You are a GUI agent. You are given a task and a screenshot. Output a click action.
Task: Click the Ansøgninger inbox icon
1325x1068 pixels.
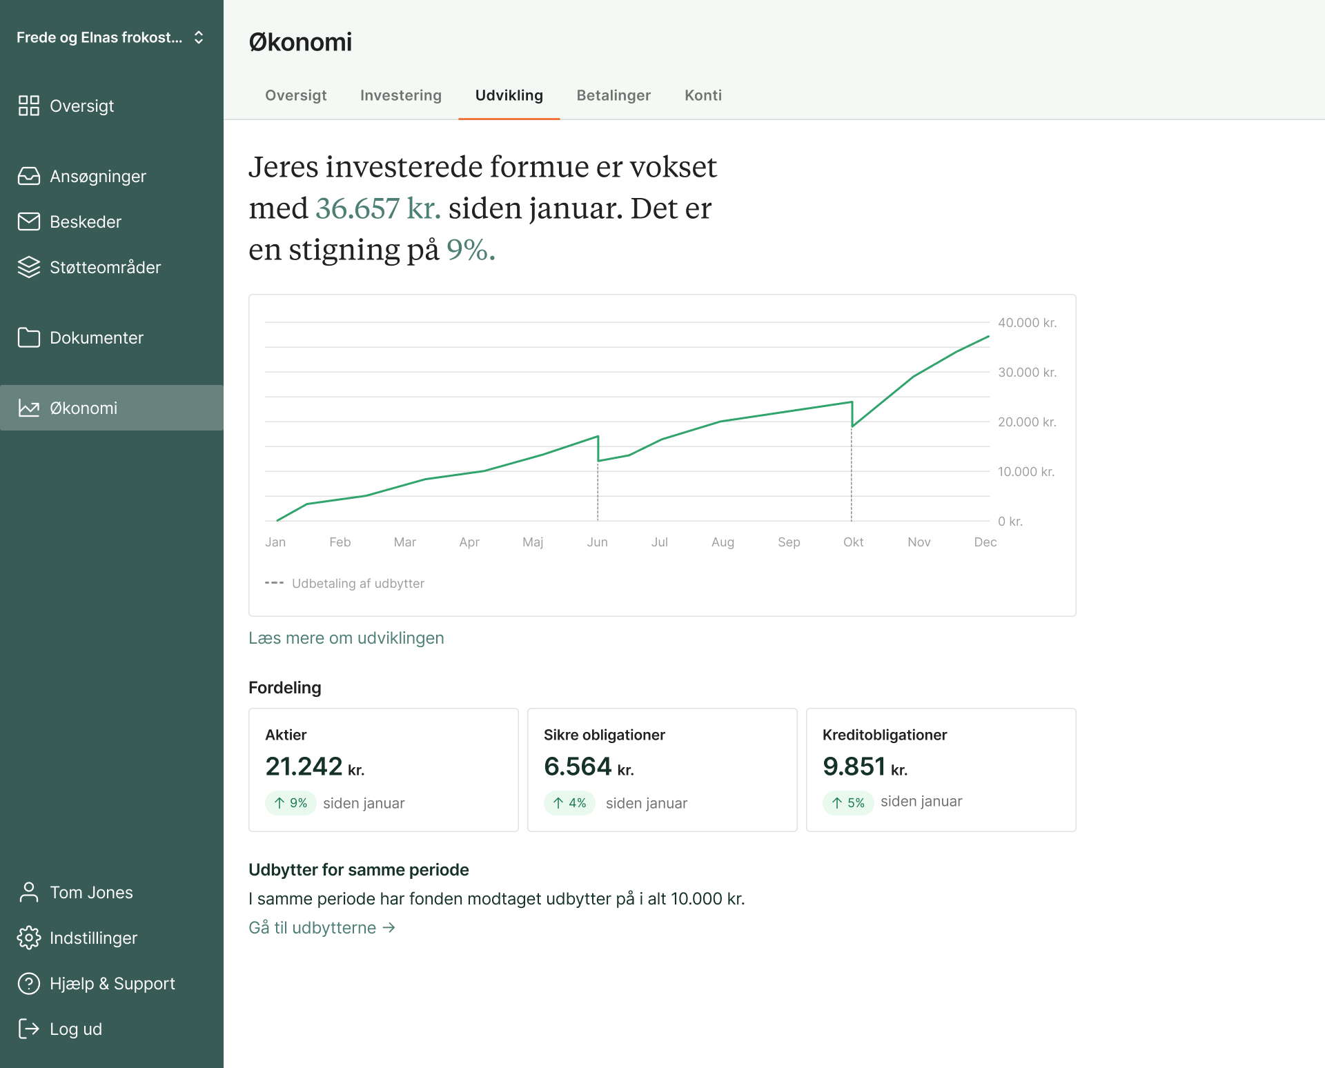29,176
